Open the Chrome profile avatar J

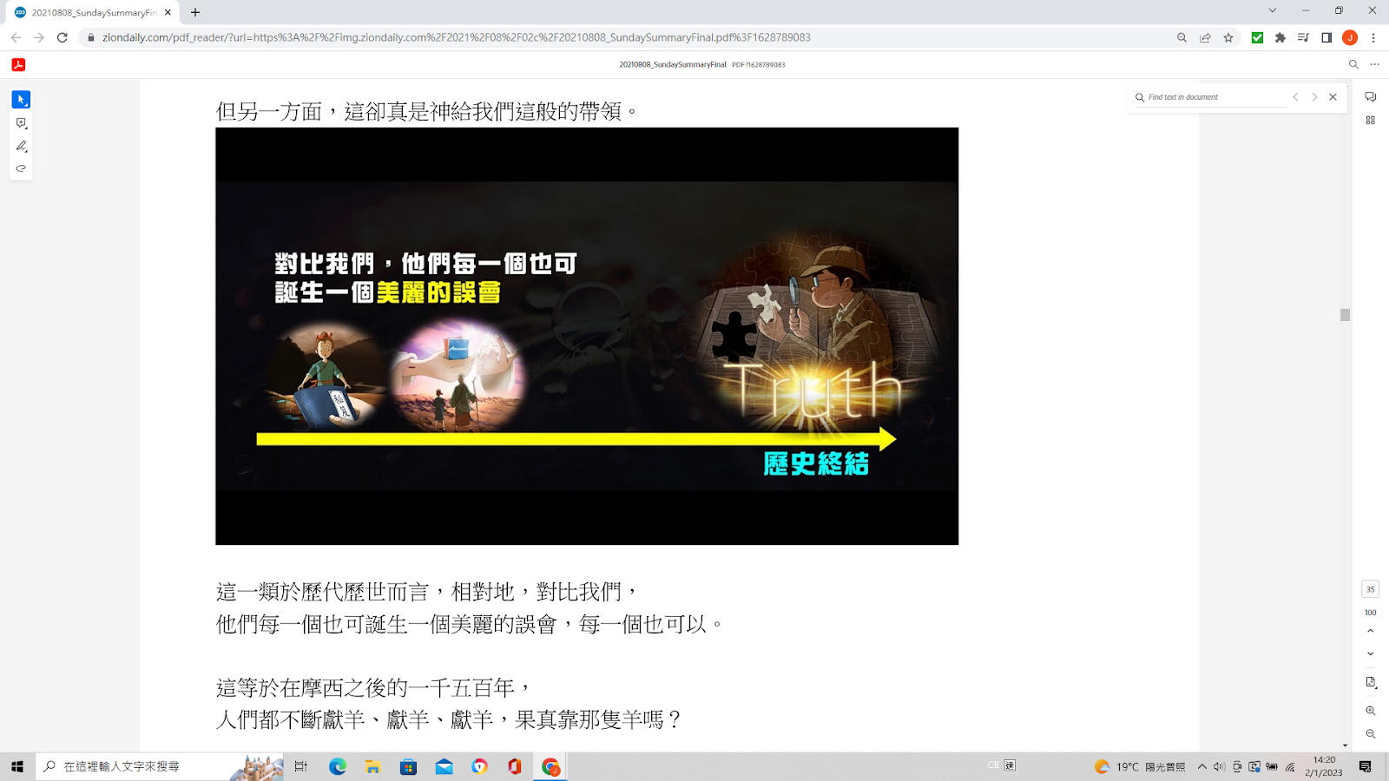(1350, 37)
